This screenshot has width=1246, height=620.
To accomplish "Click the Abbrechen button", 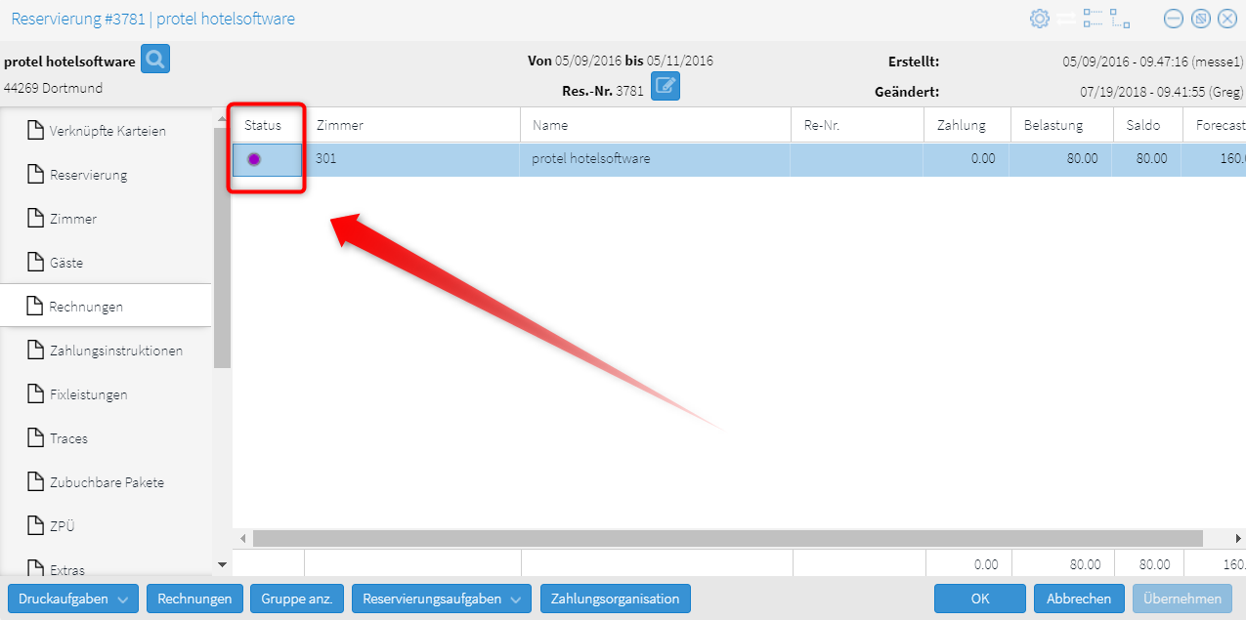I will tap(1078, 599).
